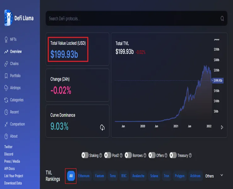Select the Arbitrum chain filter

pos(195,176)
